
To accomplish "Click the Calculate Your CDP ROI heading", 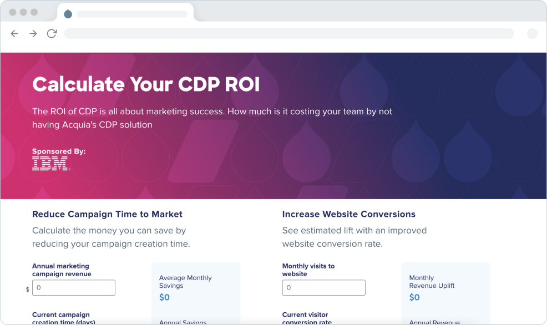I will [146, 84].
